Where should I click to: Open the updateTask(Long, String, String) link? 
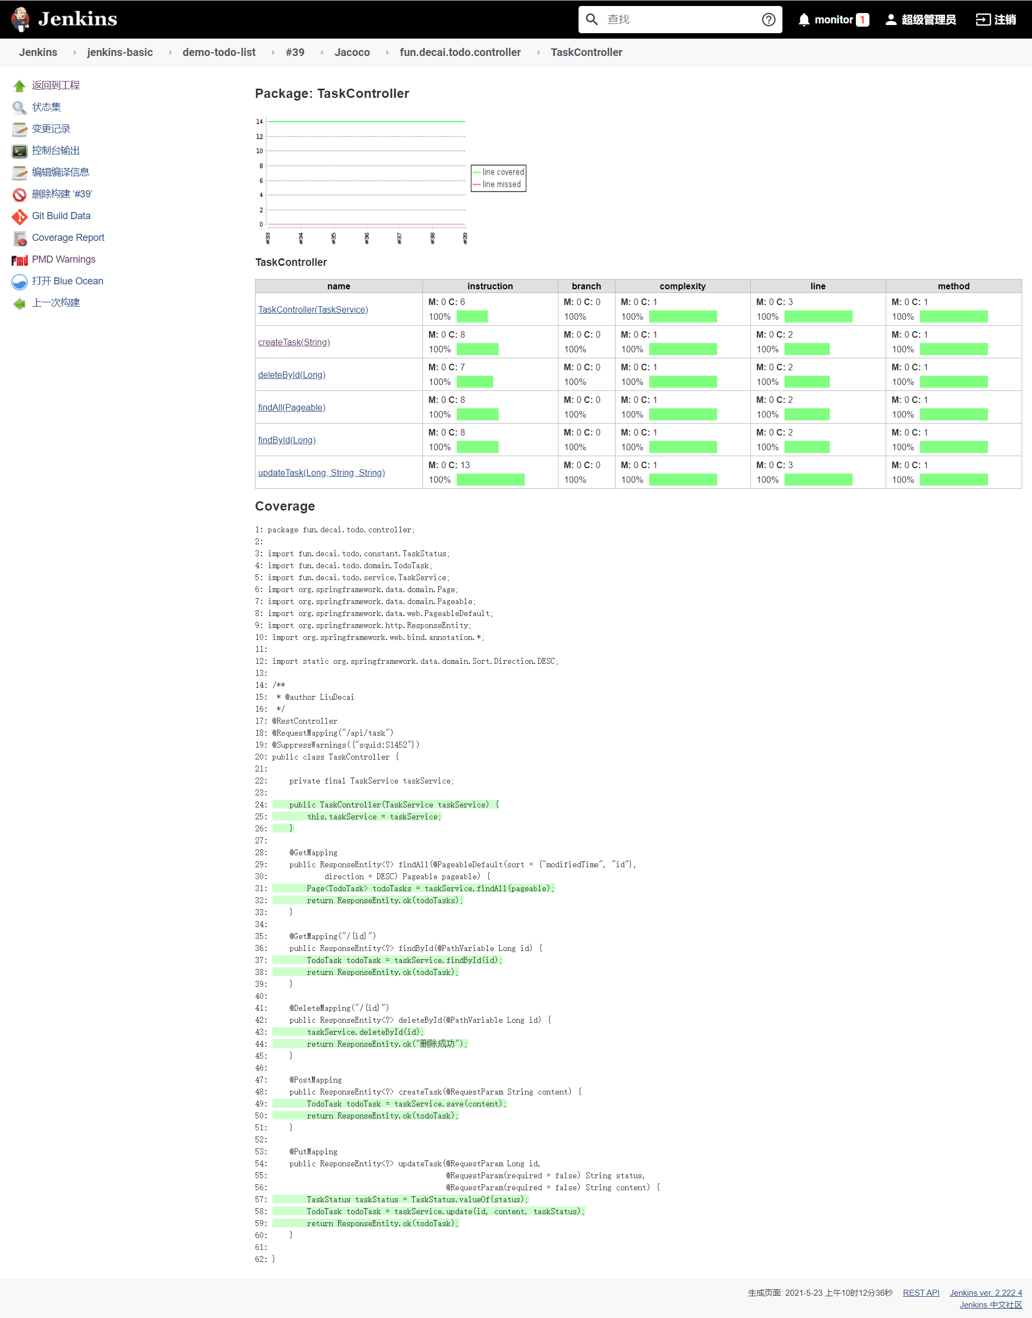321,472
